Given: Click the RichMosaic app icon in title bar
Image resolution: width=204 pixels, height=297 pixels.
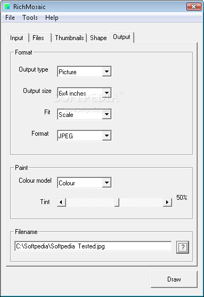Looking at the screenshot, I should tap(7, 7).
